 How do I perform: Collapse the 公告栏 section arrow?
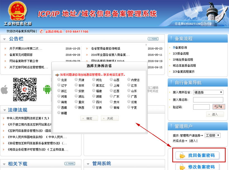pyautogui.click(x=4, y=39)
